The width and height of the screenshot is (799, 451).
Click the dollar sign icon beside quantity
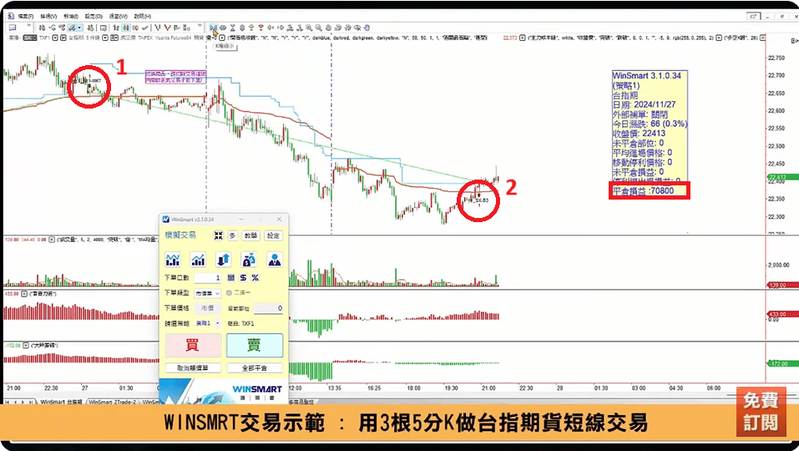click(x=243, y=278)
